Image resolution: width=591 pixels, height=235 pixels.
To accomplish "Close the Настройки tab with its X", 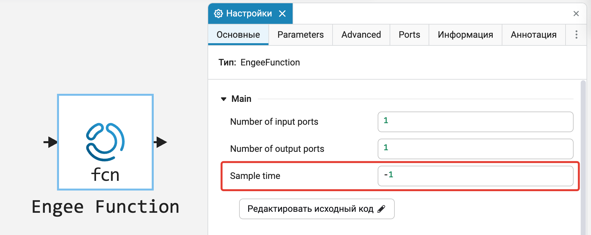I will [x=282, y=14].
